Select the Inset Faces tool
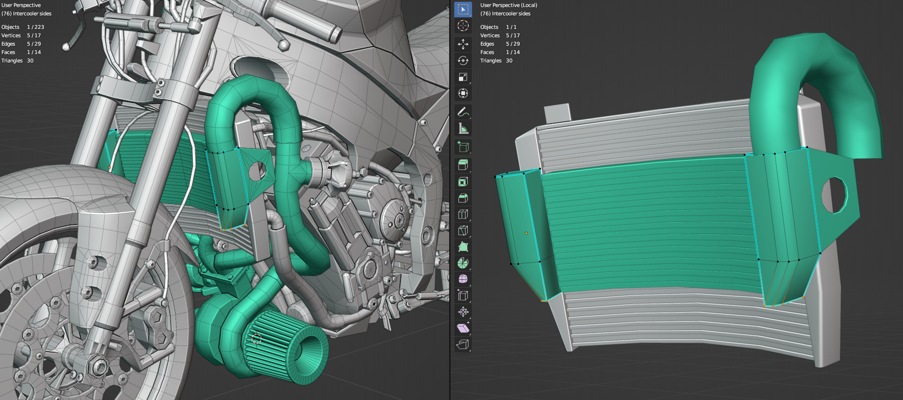The height and width of the screenshot is (400, 903). coord(463,182)
